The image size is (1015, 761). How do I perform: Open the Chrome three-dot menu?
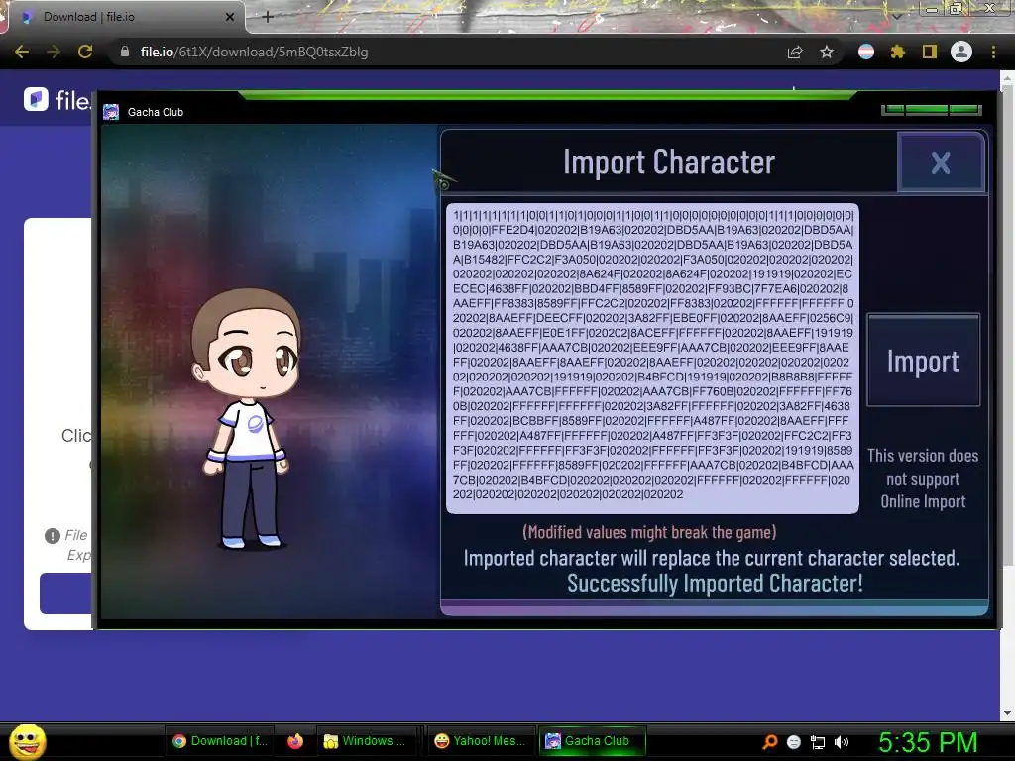[993, 52]
